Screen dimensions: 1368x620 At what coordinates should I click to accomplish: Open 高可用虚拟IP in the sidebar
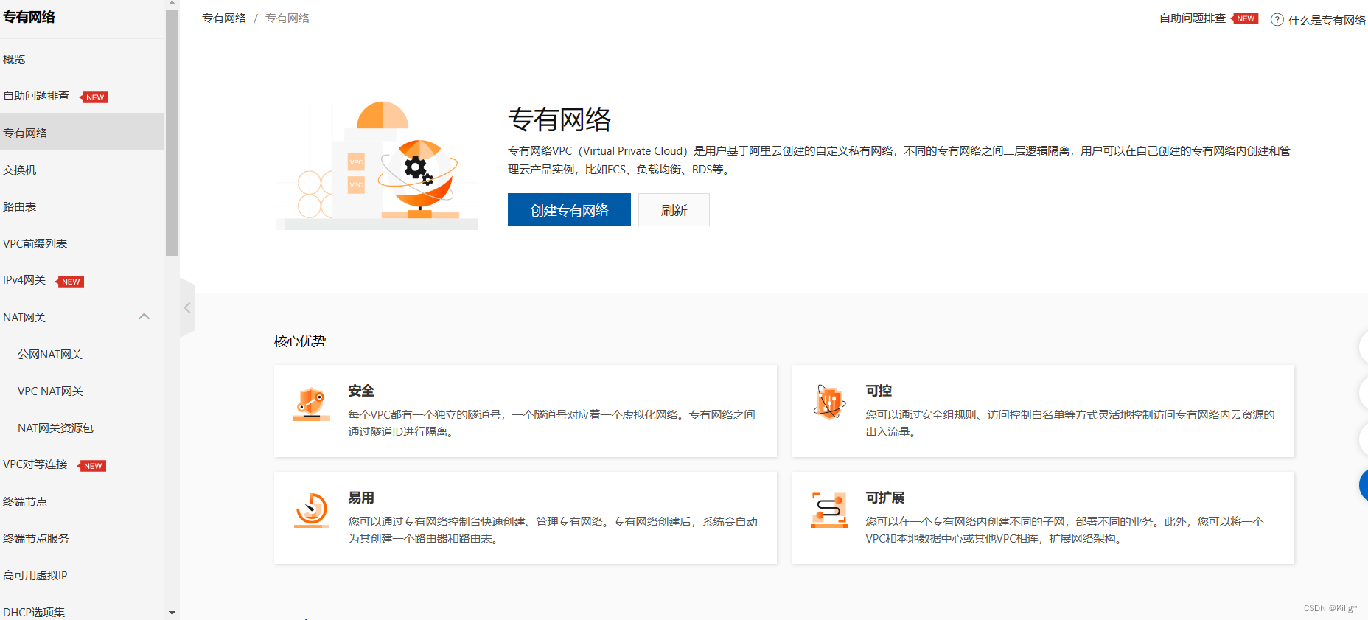tap(35, 575)
